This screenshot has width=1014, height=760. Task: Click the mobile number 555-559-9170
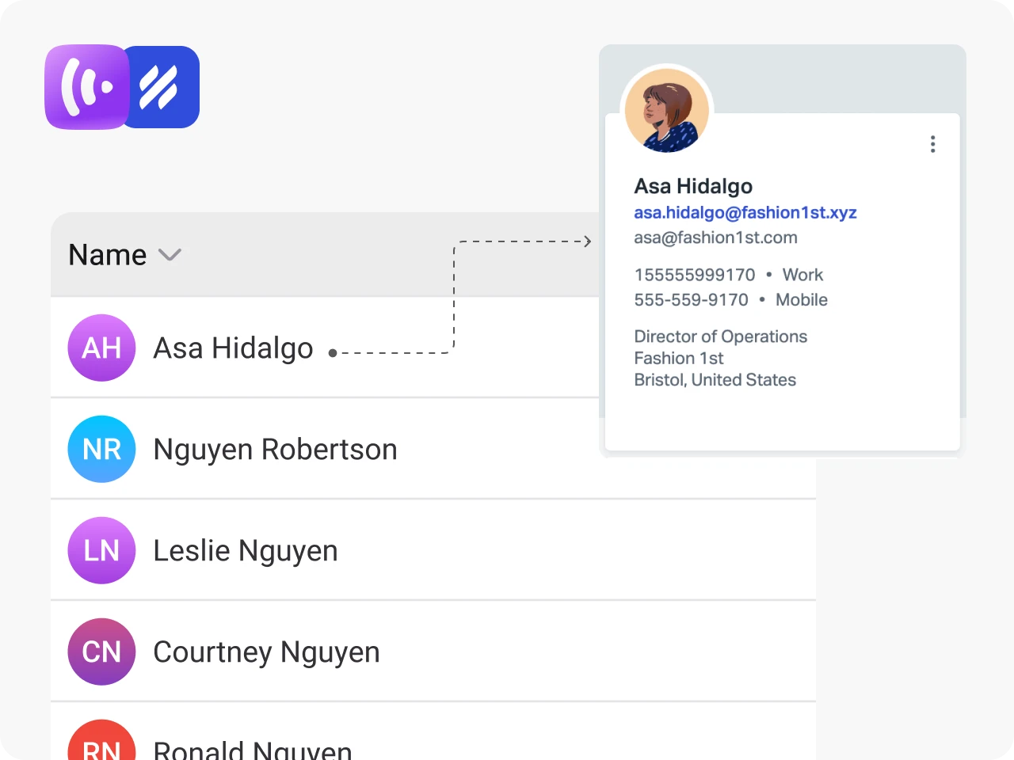pos(691,300)
